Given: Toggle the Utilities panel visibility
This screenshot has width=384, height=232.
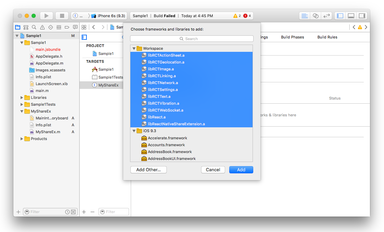Looking at the screenshot, I should [x=362, y=16].
